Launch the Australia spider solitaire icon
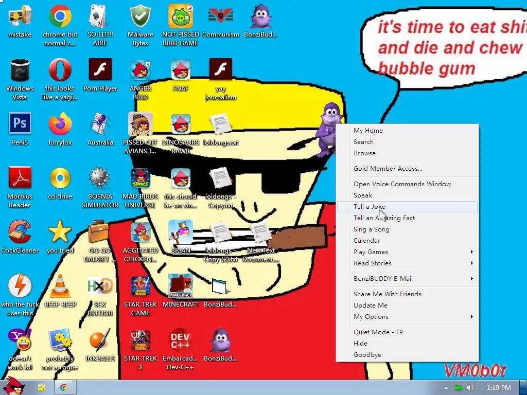 (x=100, y=123)
